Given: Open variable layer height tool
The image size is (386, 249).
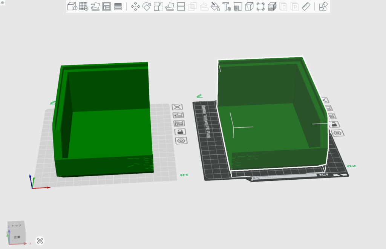Looking at the screenshot, I should [272, 6].
